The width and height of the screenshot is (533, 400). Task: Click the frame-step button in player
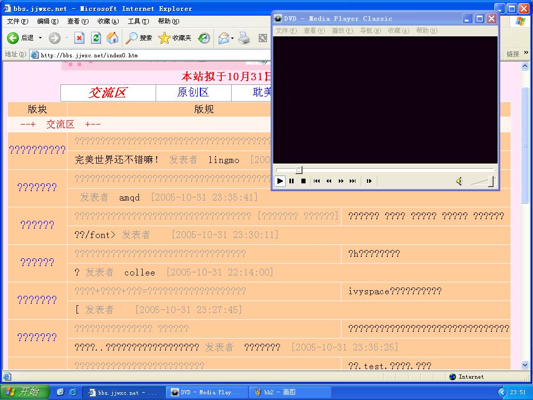click(369, 181)
